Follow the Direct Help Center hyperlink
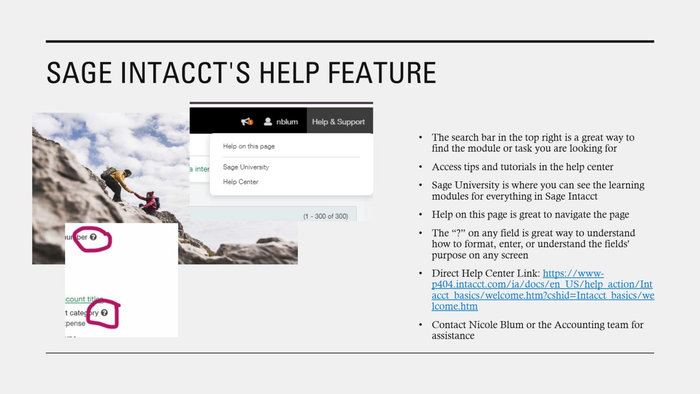700x394 pixels. (x=542, y=290)
